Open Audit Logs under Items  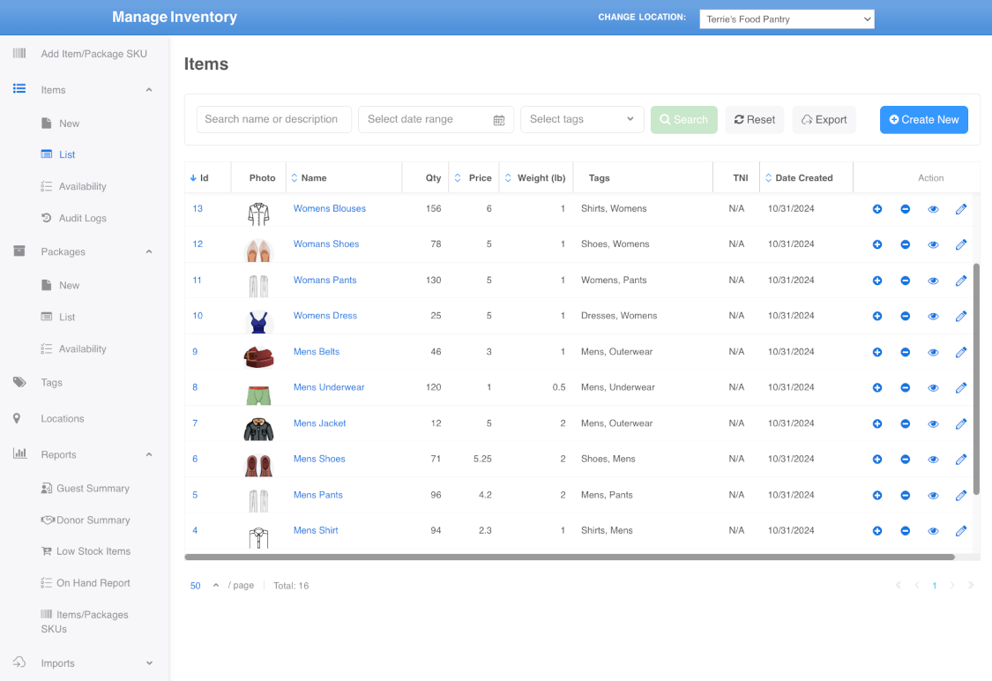click(x=82, y=218)
